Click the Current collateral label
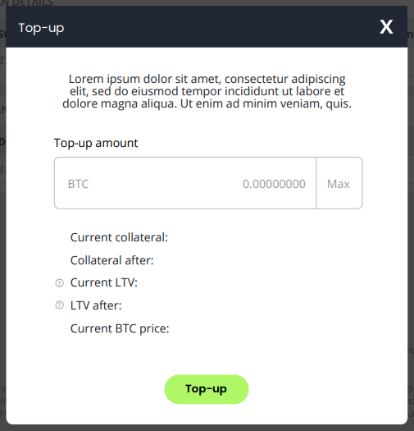The height and width of the screenshot is (431, 414). (x=119, y=237)
